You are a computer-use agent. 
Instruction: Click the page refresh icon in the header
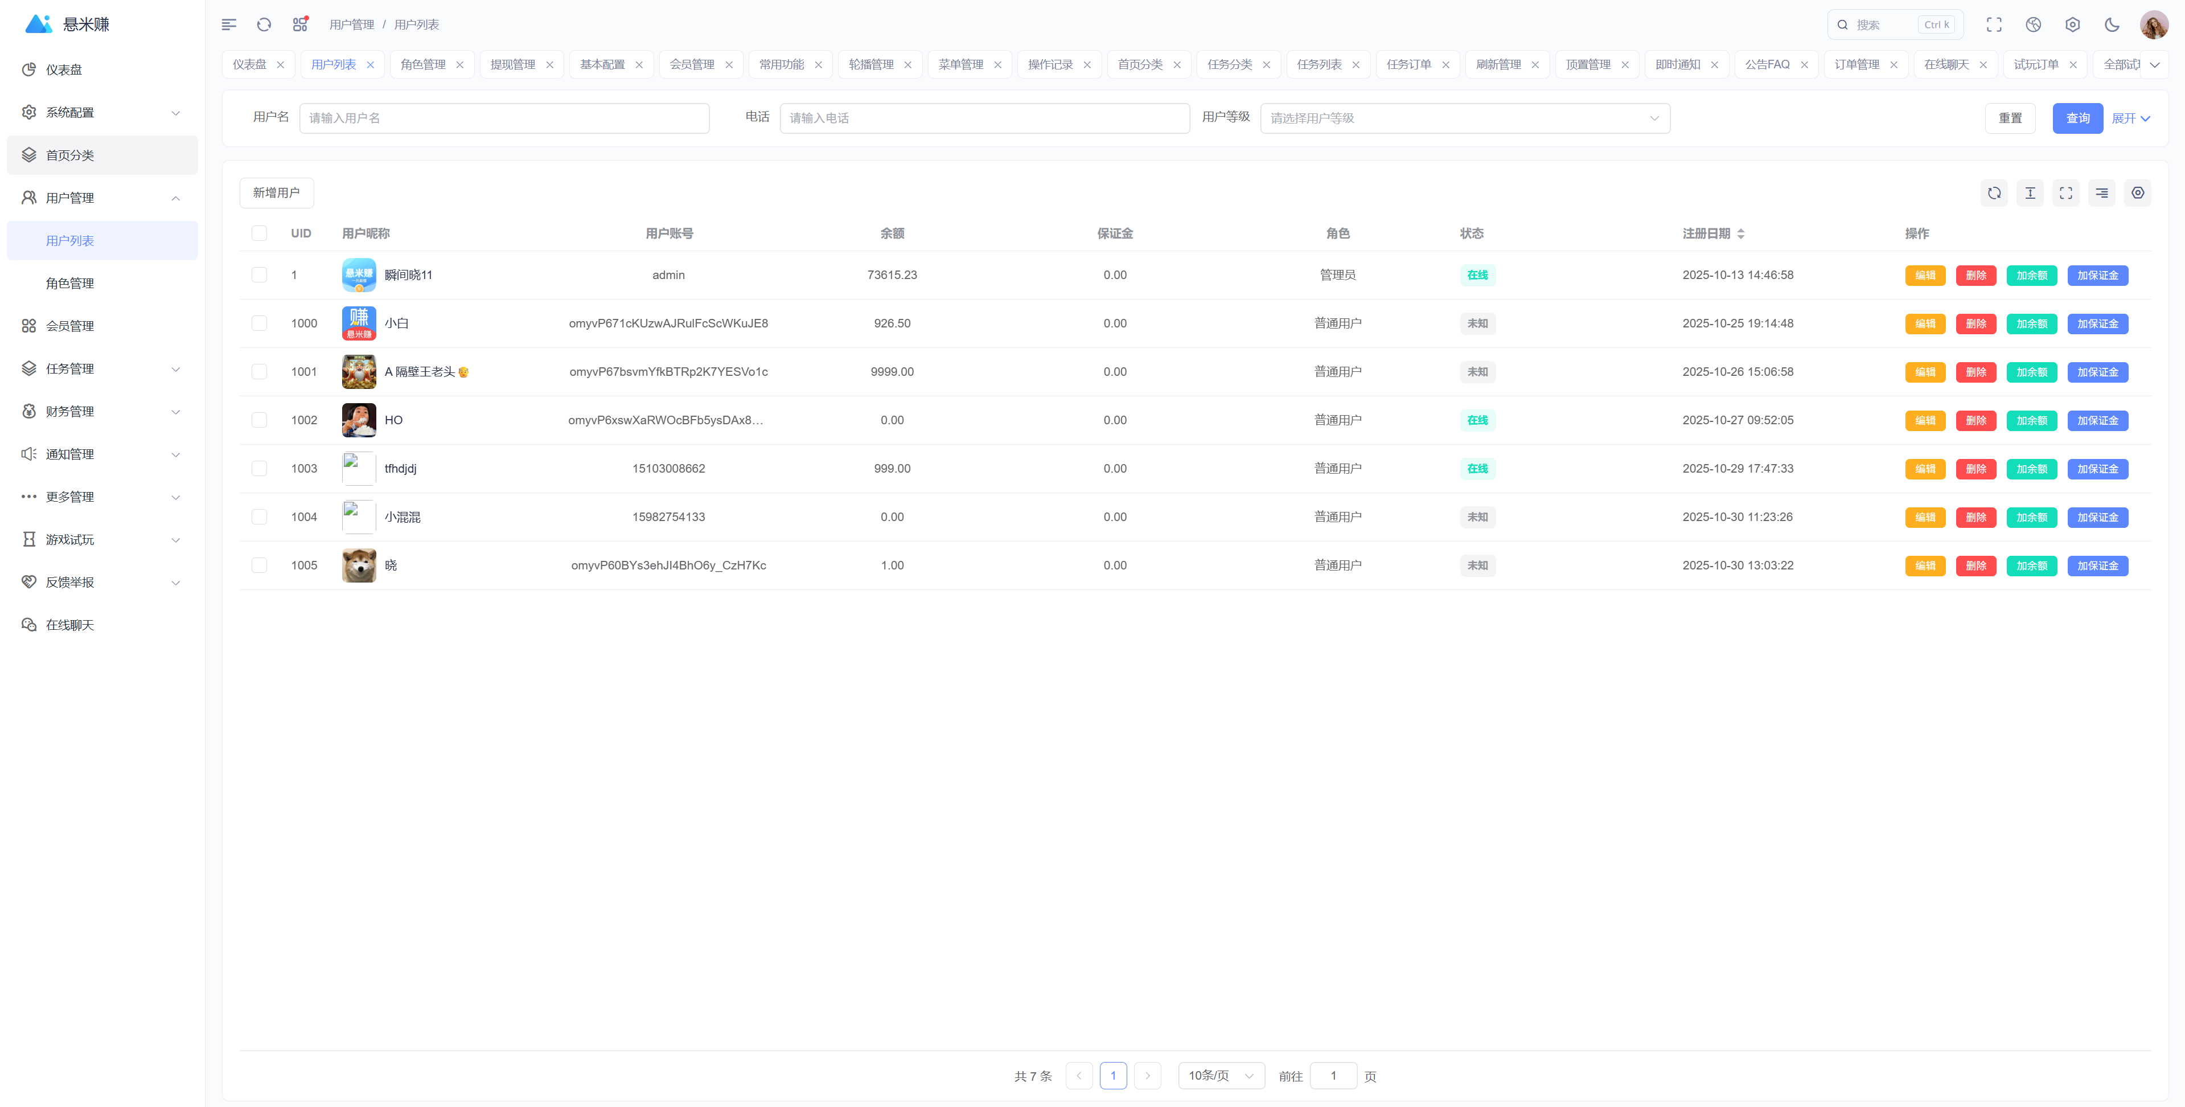264,24
